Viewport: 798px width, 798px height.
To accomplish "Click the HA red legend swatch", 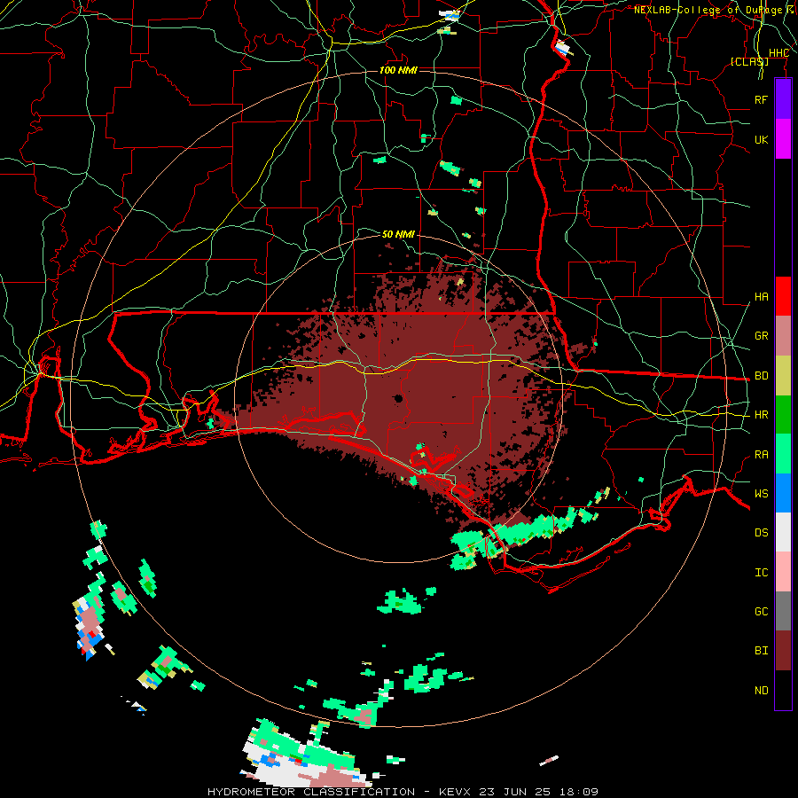I will coord(783,296).
